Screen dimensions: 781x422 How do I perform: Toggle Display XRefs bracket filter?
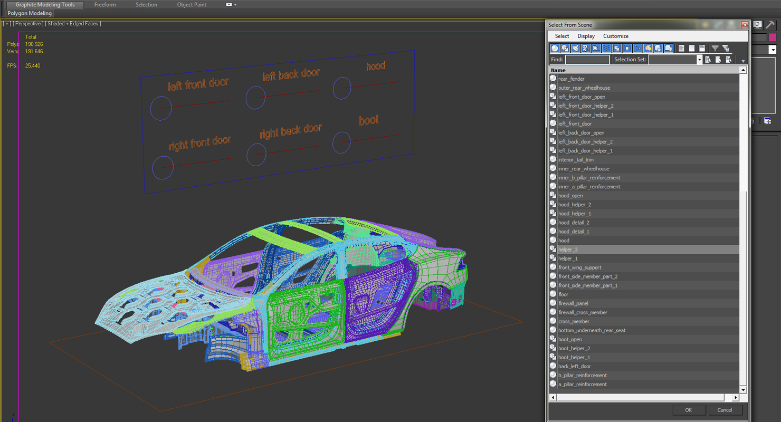pos(627,48)
